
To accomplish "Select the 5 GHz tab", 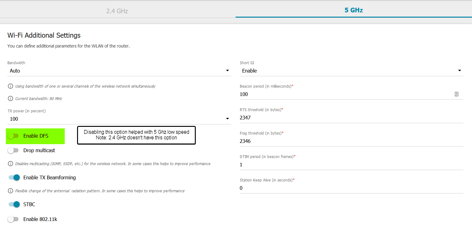I will (354, 10).
